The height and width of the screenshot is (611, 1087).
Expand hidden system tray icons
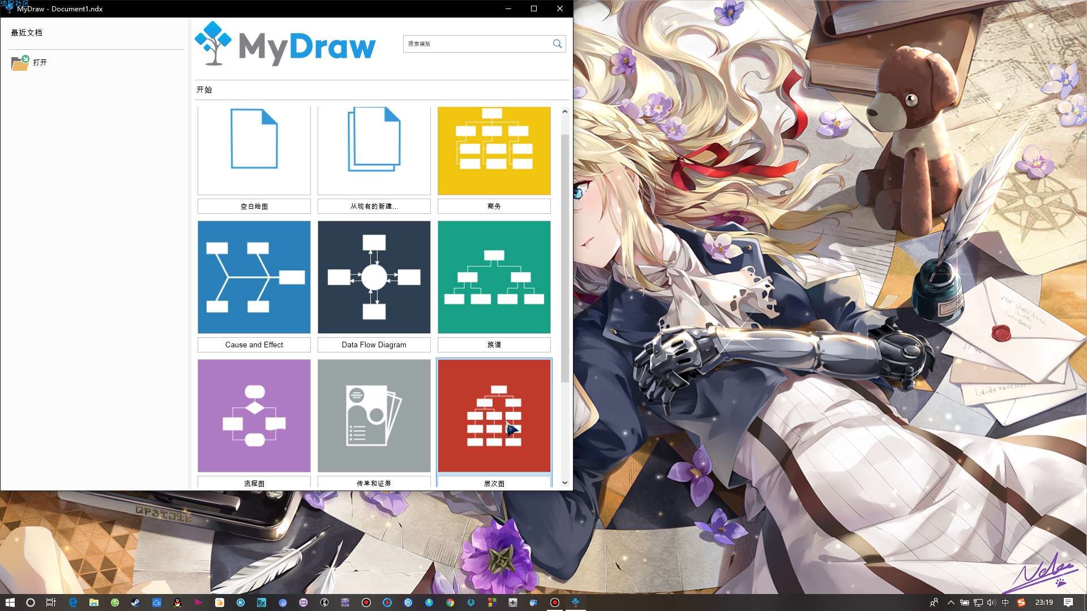pos(951,603)
